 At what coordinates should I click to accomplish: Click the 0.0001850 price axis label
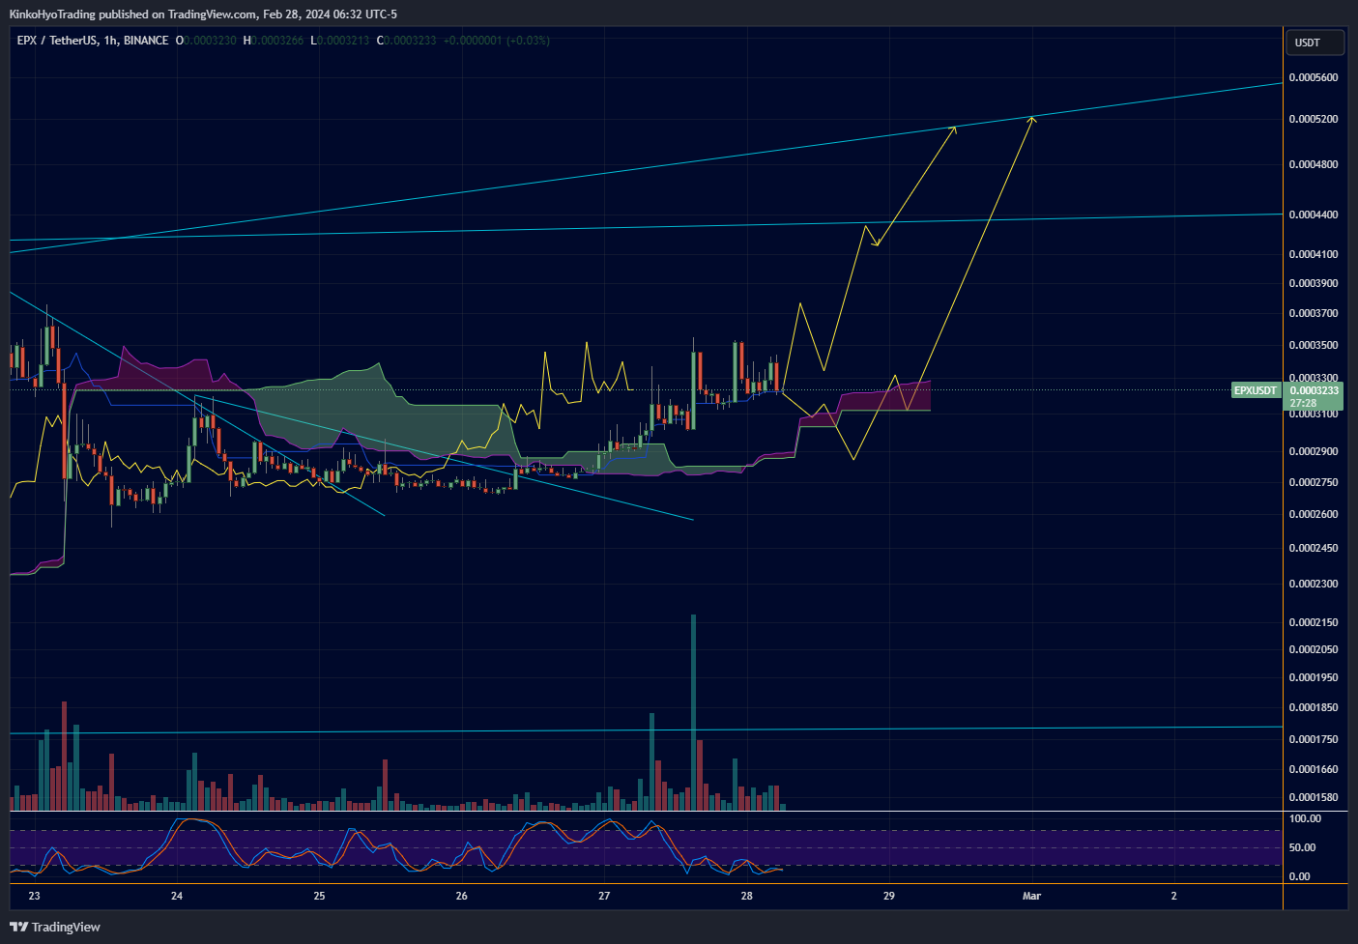(x=1314, y=707)
